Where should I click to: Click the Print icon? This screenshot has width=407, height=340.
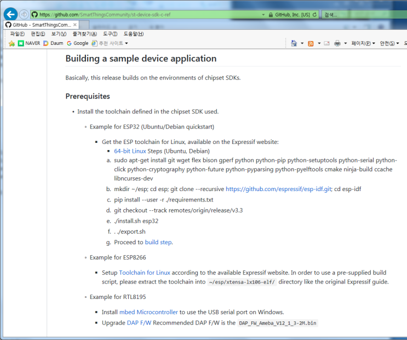(x=337, y=43)
